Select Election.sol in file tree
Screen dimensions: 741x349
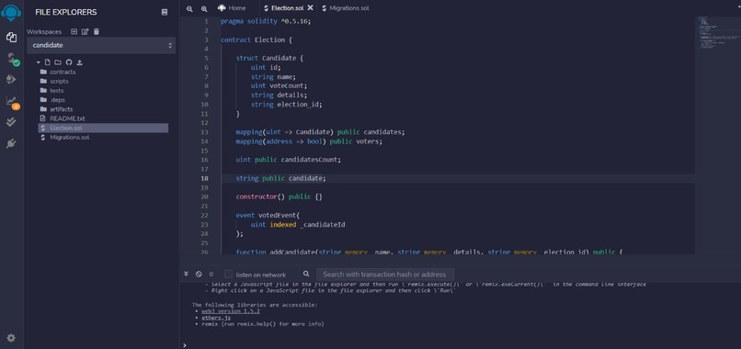coord(103,128)
